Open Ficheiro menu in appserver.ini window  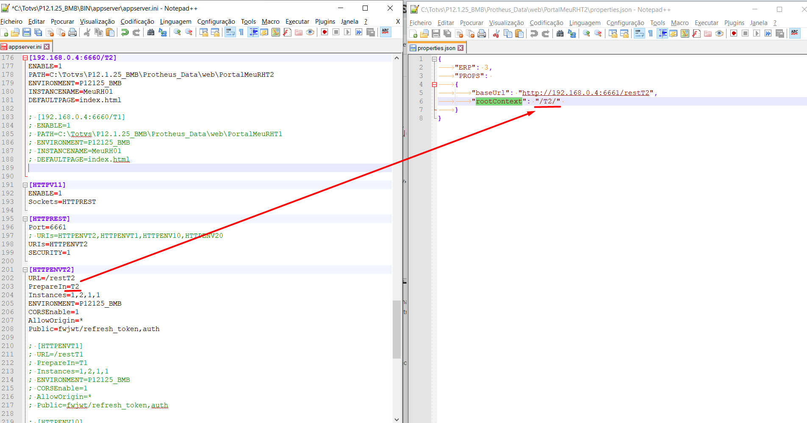(x=11, y=22)
